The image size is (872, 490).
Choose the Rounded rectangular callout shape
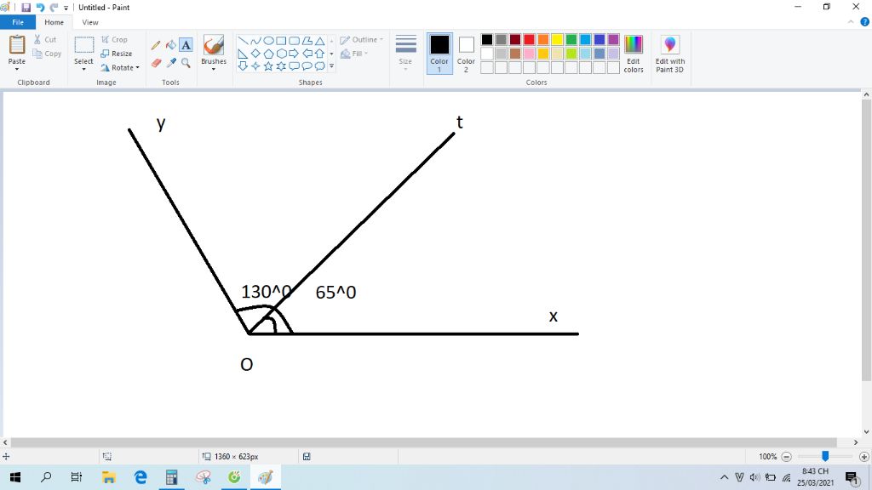(294, 66)
